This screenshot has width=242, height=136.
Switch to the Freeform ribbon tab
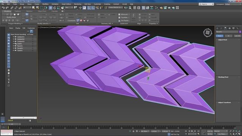pyautogui.click(x=18, y=11)
